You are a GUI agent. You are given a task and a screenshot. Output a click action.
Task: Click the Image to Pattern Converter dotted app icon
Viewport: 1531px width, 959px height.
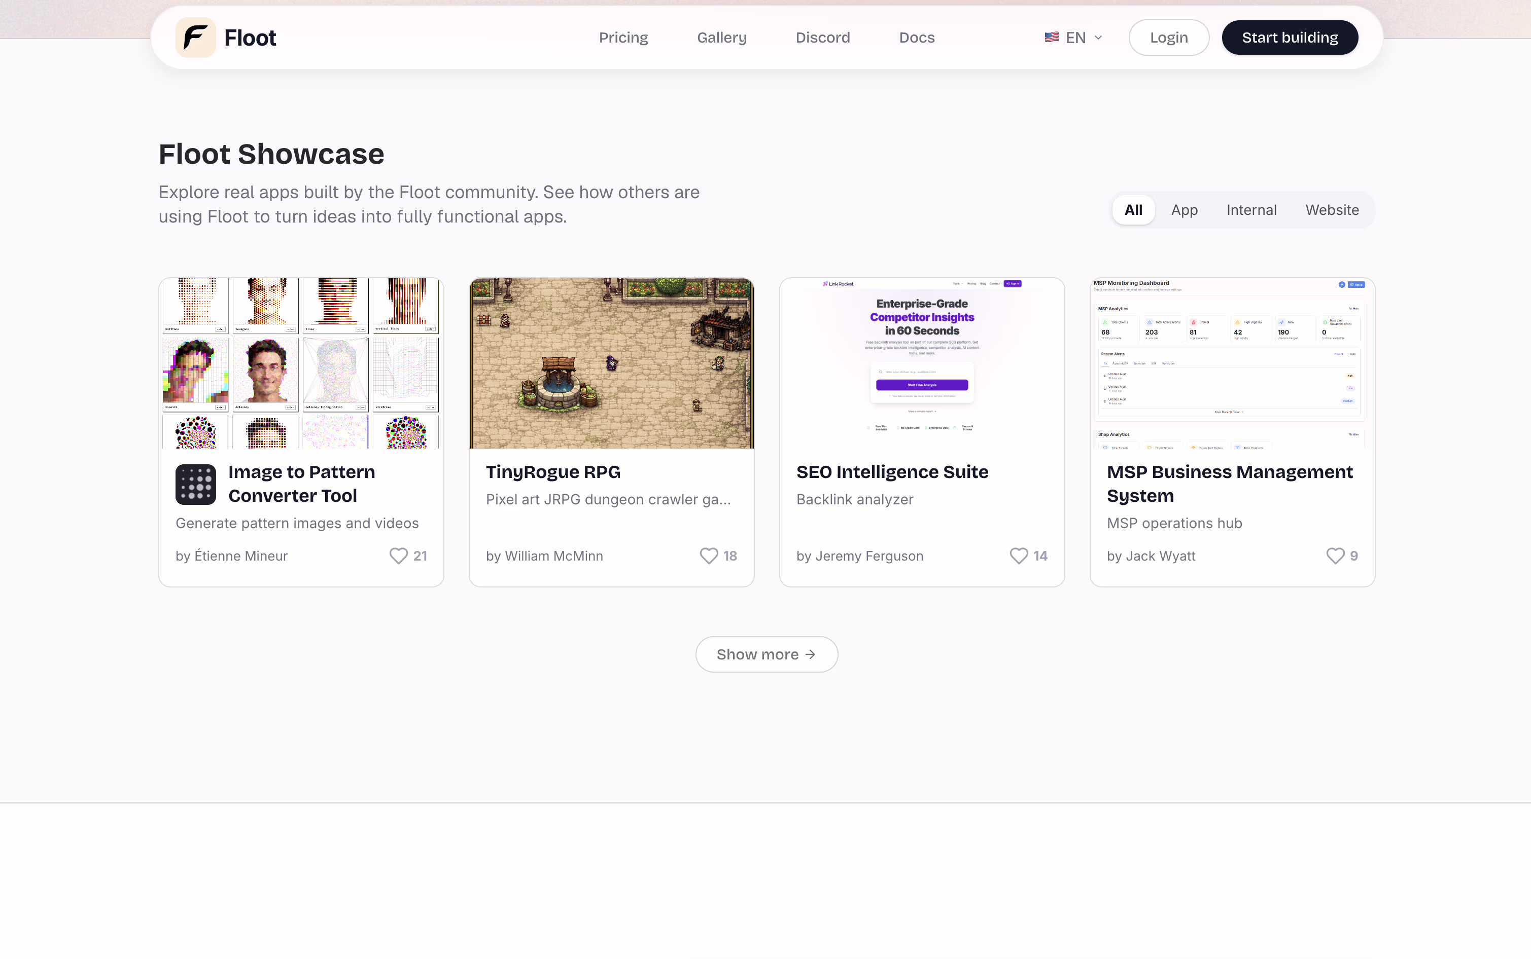[195, 485]
